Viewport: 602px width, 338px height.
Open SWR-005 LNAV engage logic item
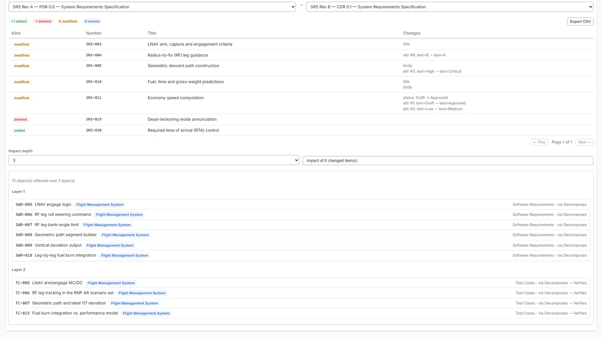tap(301, 205)
